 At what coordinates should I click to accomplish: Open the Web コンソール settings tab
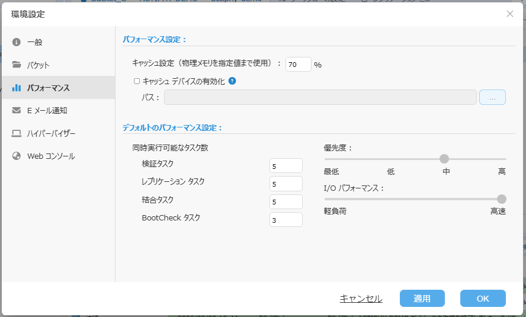(59, 156)
